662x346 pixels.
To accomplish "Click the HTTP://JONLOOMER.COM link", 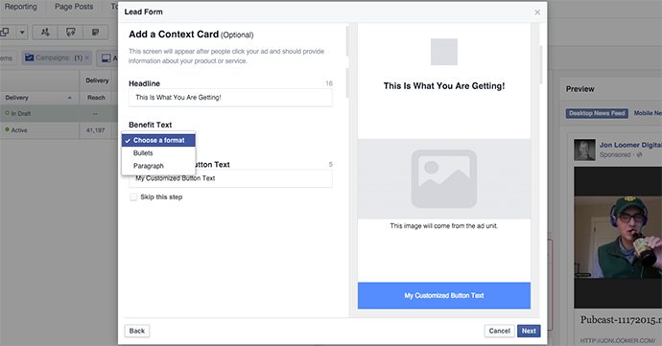I will click(x=618, y=340).
